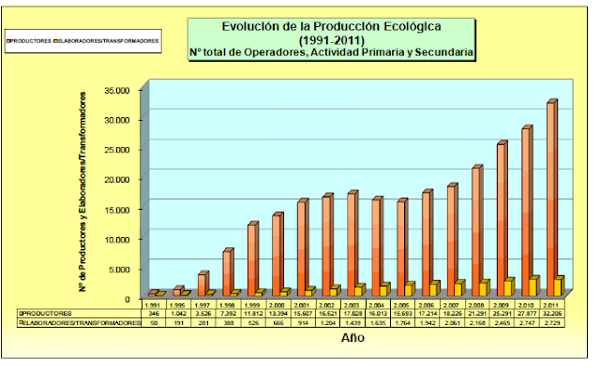This screenshot has width=600, height=368.
Task: Select the orange Productores bar for 2.009
Action: [x=502, y=218]
